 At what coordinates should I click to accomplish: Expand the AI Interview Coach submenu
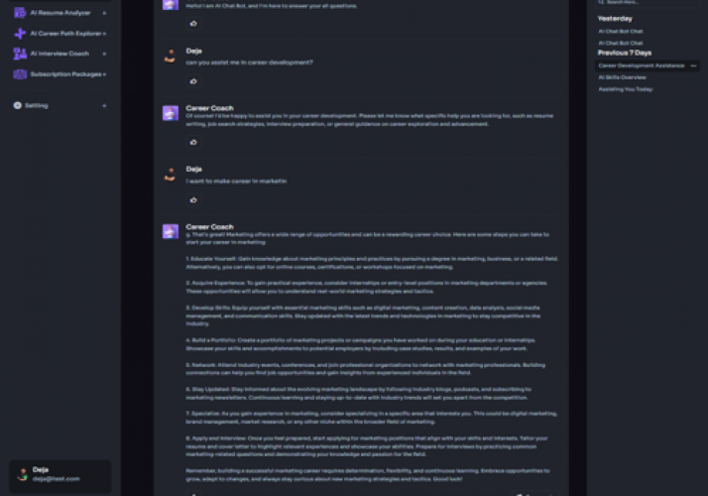[x=104, y=54]
